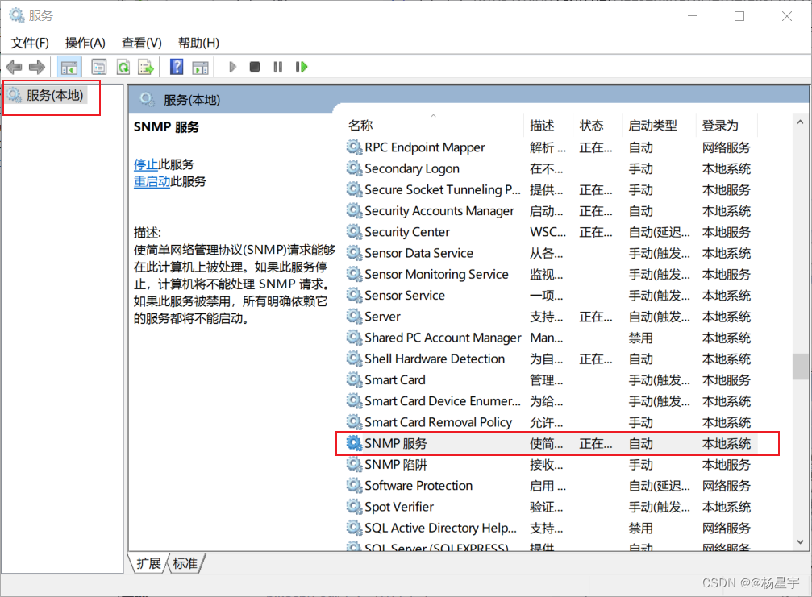Switch to the 扩展 tab
The height and width of the screenshot is (597, 812).
pyautogui.click(x=148, y=563)
